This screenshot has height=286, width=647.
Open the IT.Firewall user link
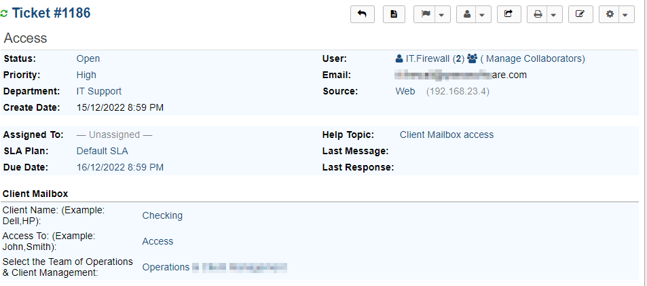(x=428, y=58)
